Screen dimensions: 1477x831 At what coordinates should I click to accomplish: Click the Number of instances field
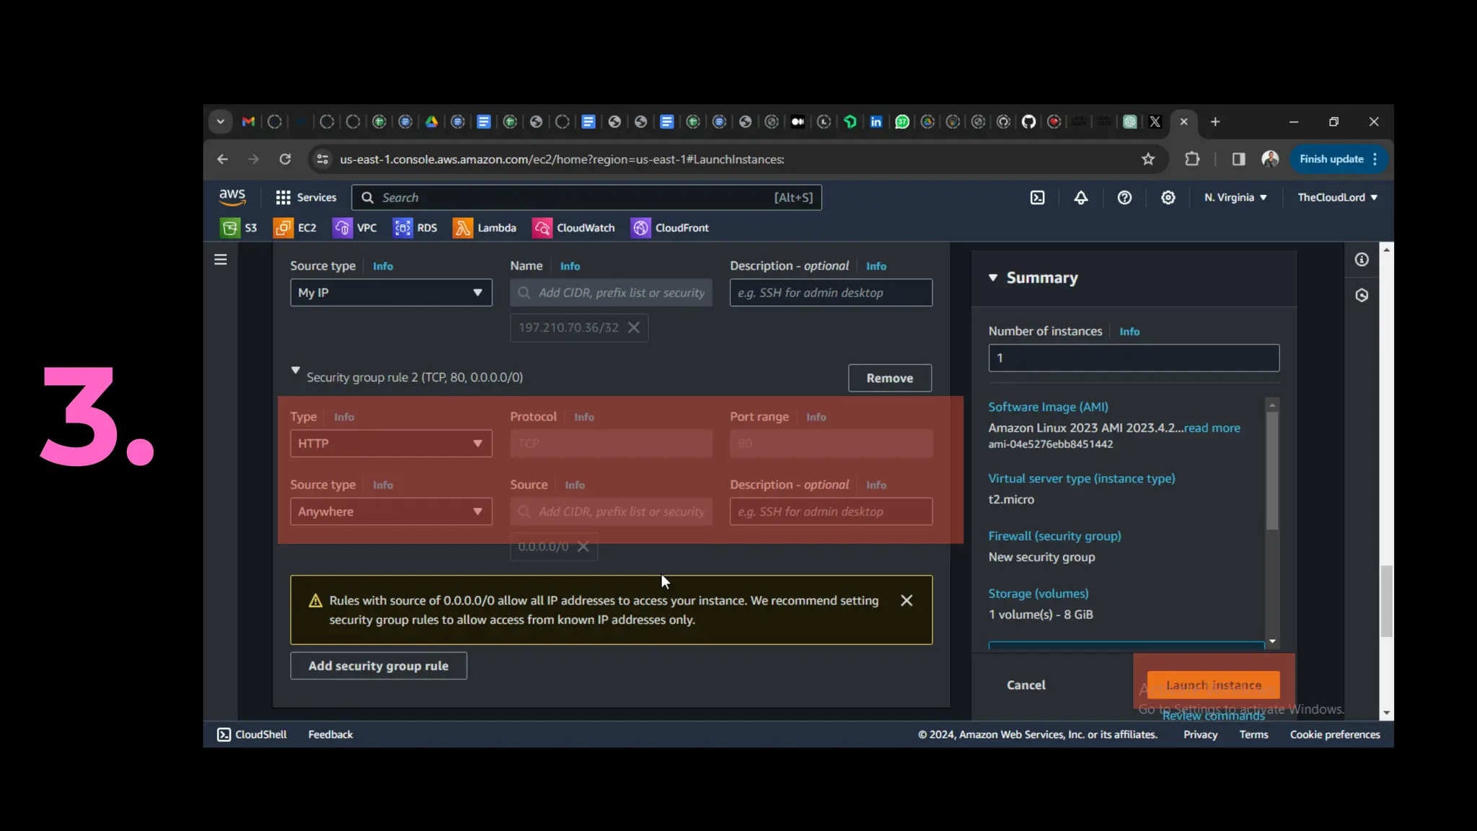1134,358
